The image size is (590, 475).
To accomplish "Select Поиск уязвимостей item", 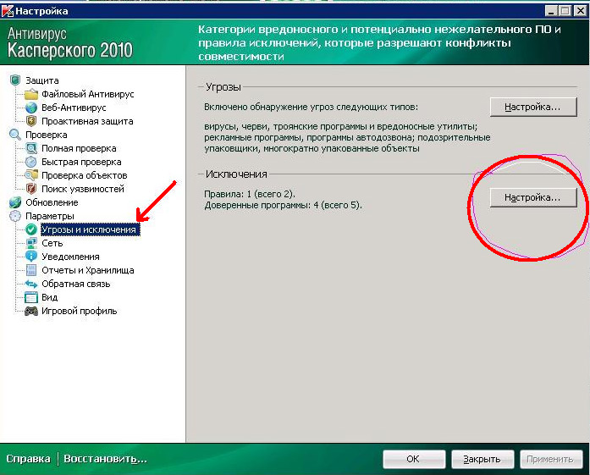I will (83, 189).
